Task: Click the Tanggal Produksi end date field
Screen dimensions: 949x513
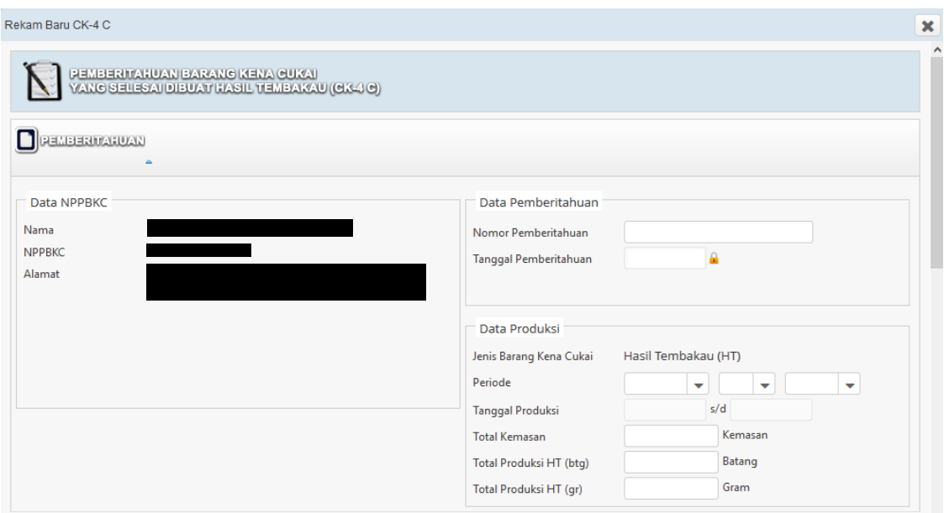Action: [x=771, y=410]
